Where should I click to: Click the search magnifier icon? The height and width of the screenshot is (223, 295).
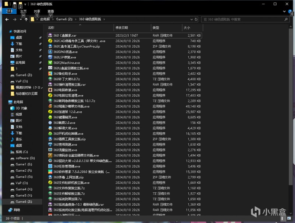click(286, 19)
